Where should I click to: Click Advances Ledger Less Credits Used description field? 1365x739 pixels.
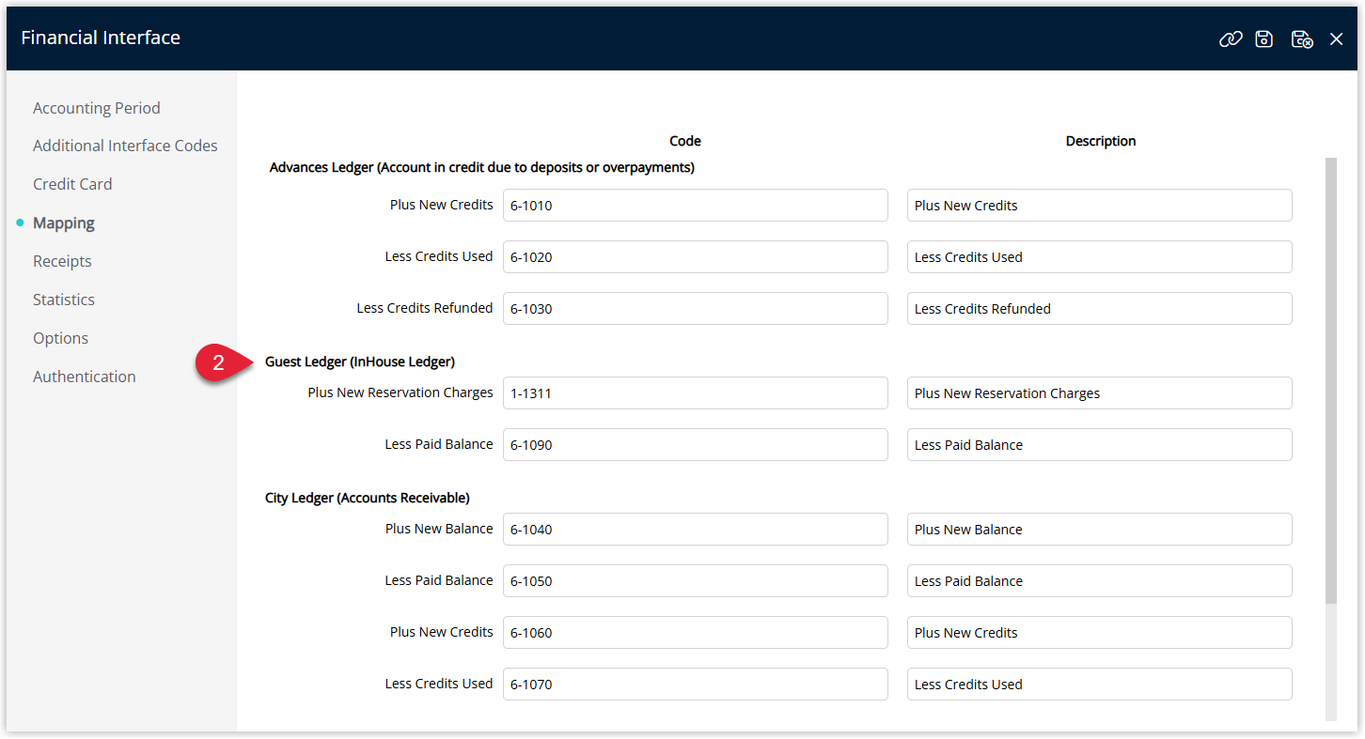(x=1100, y=257)
